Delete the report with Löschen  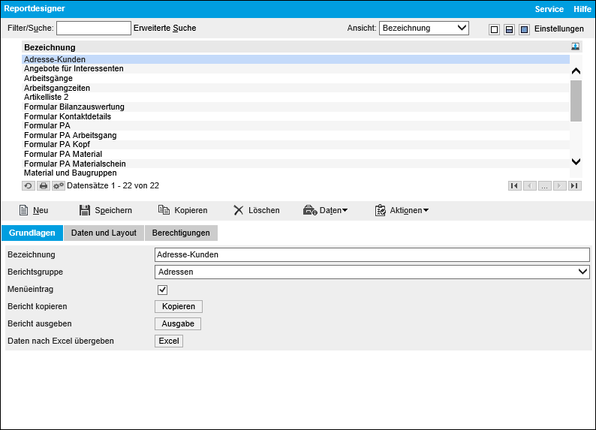click(257, 210)
